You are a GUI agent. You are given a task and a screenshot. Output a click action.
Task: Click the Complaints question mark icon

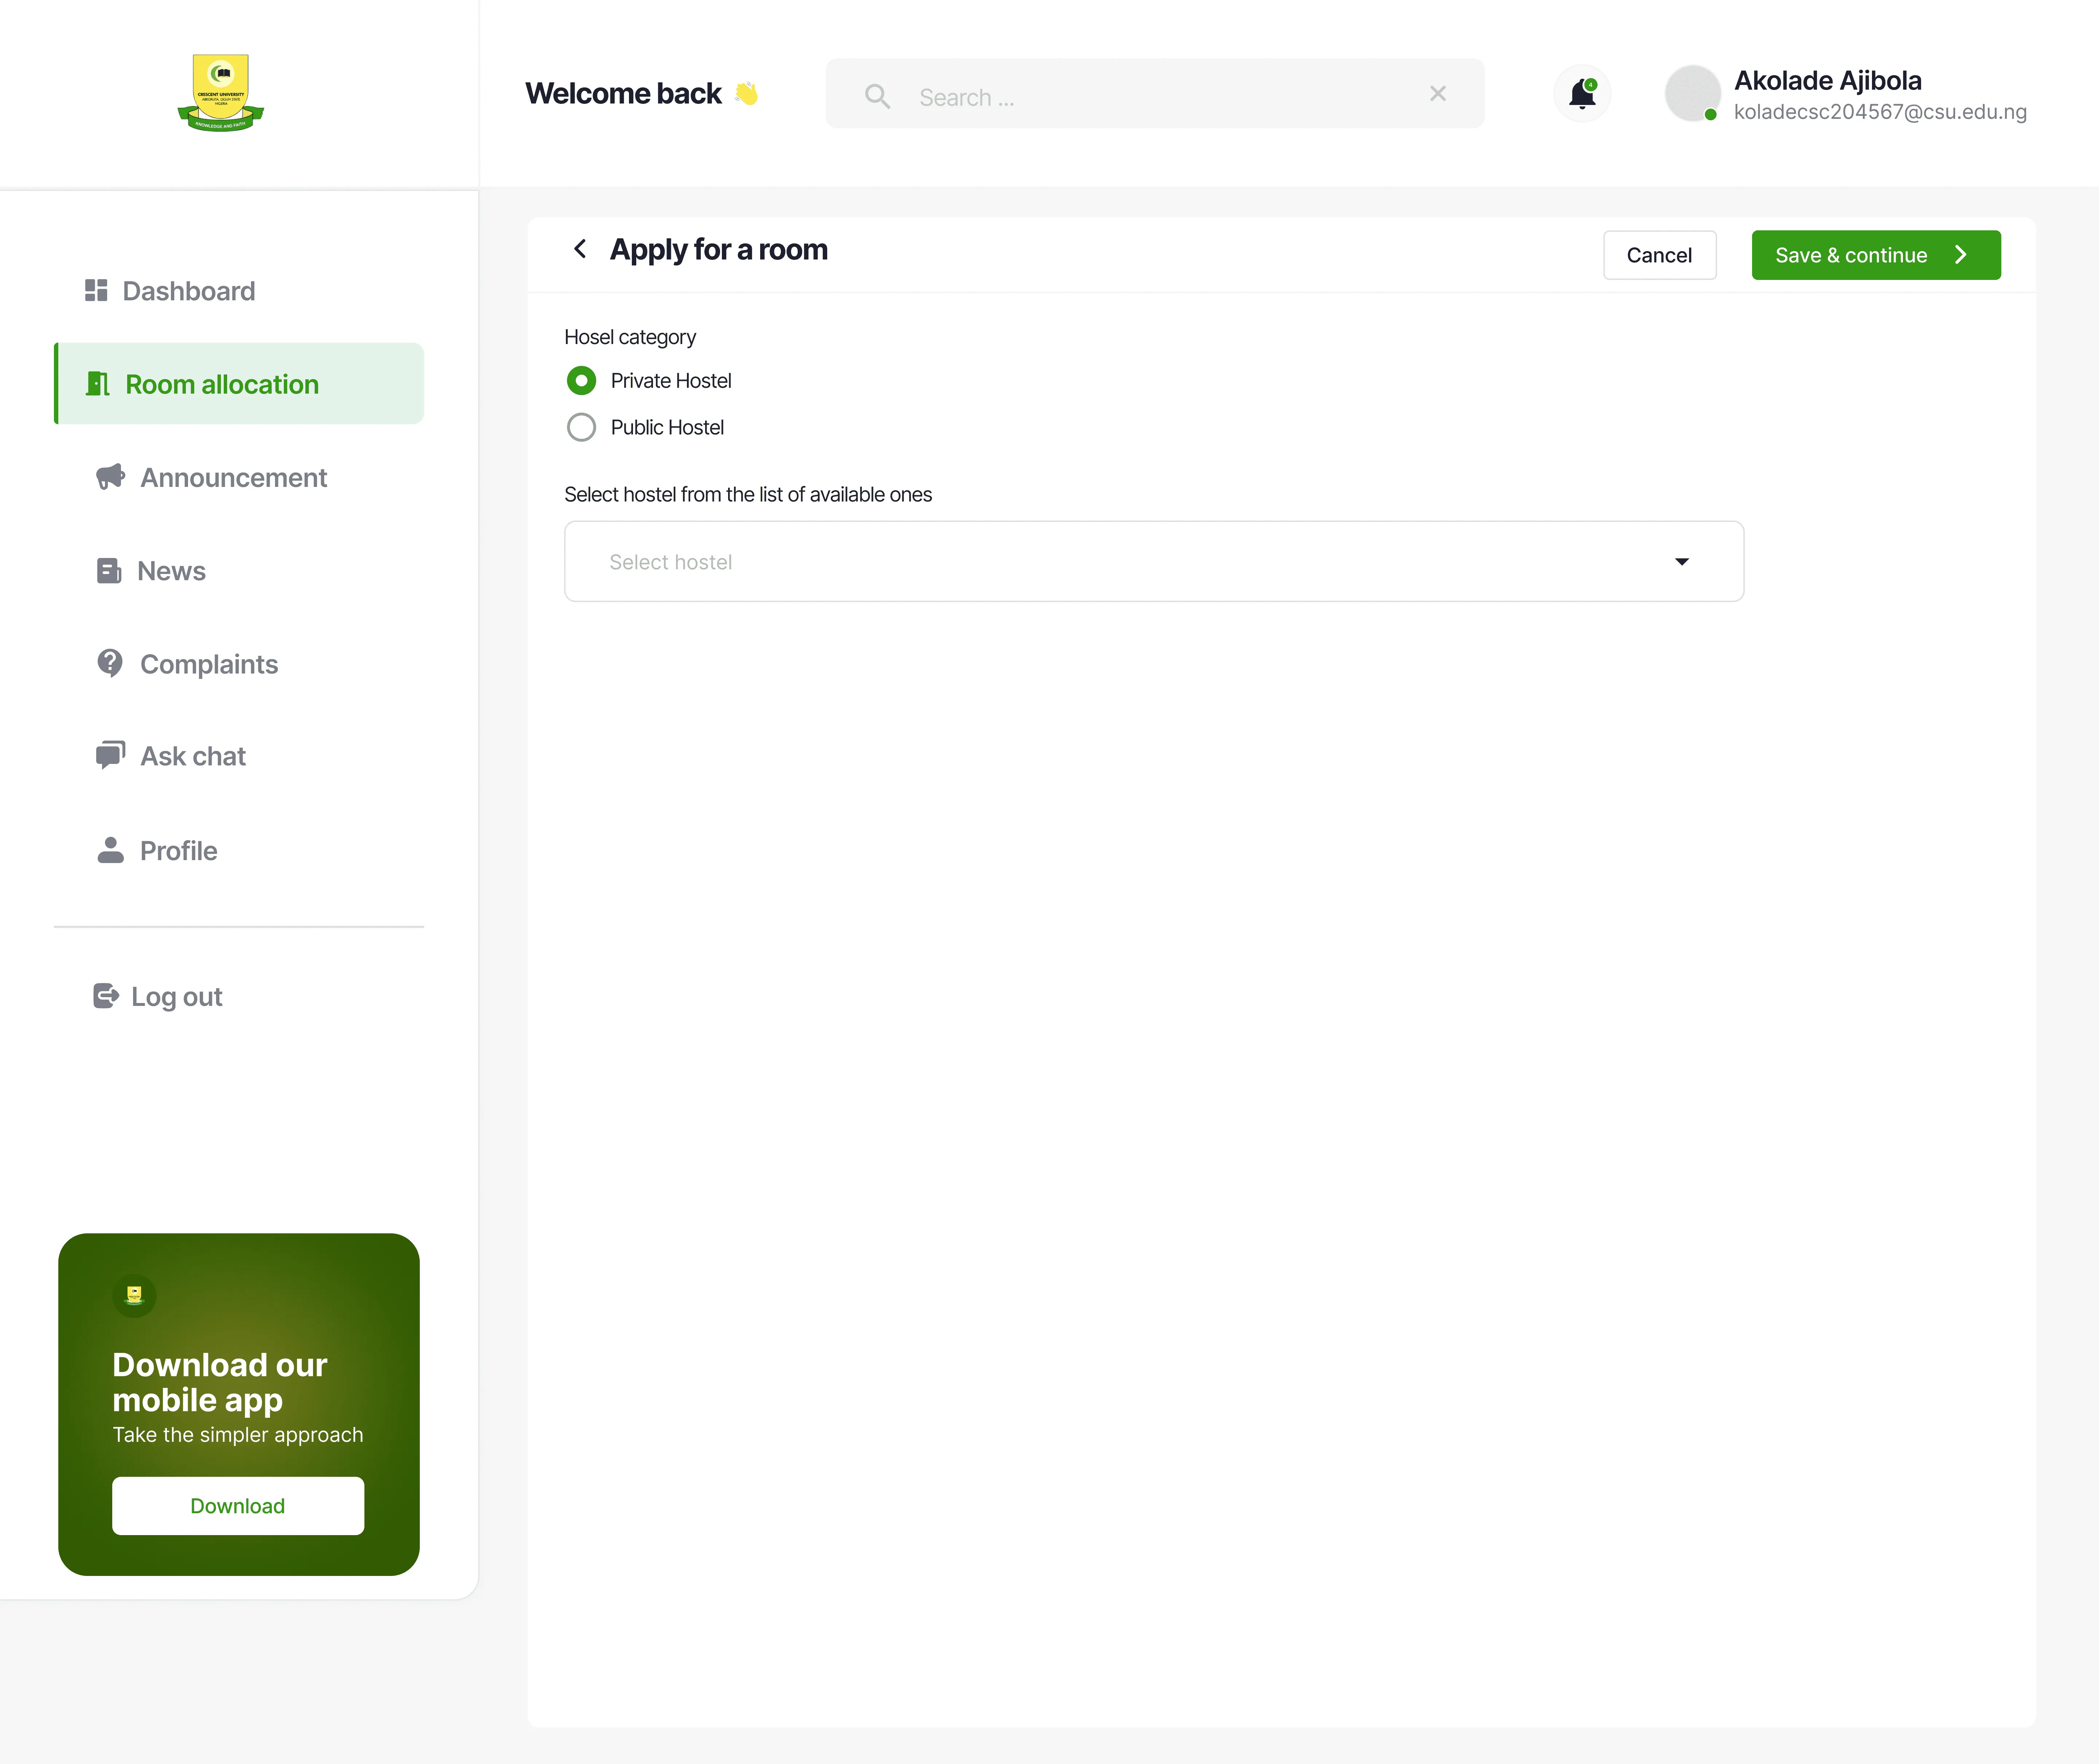(110, 663)
